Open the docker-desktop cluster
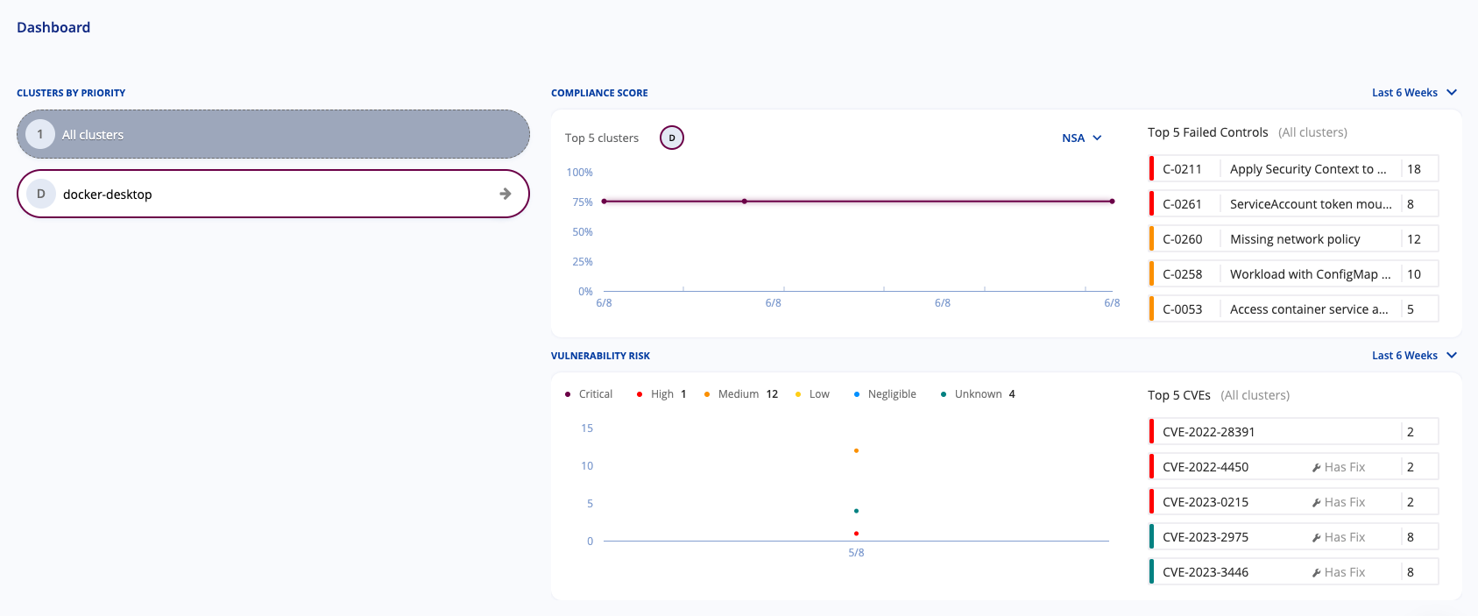This screenshot has height=616, width=1478. [x=273, y=194]
